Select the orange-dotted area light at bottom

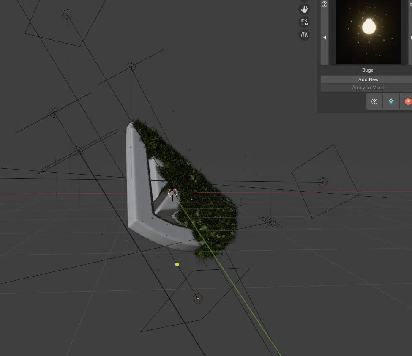pyautogui.click(x=198, y=298)
